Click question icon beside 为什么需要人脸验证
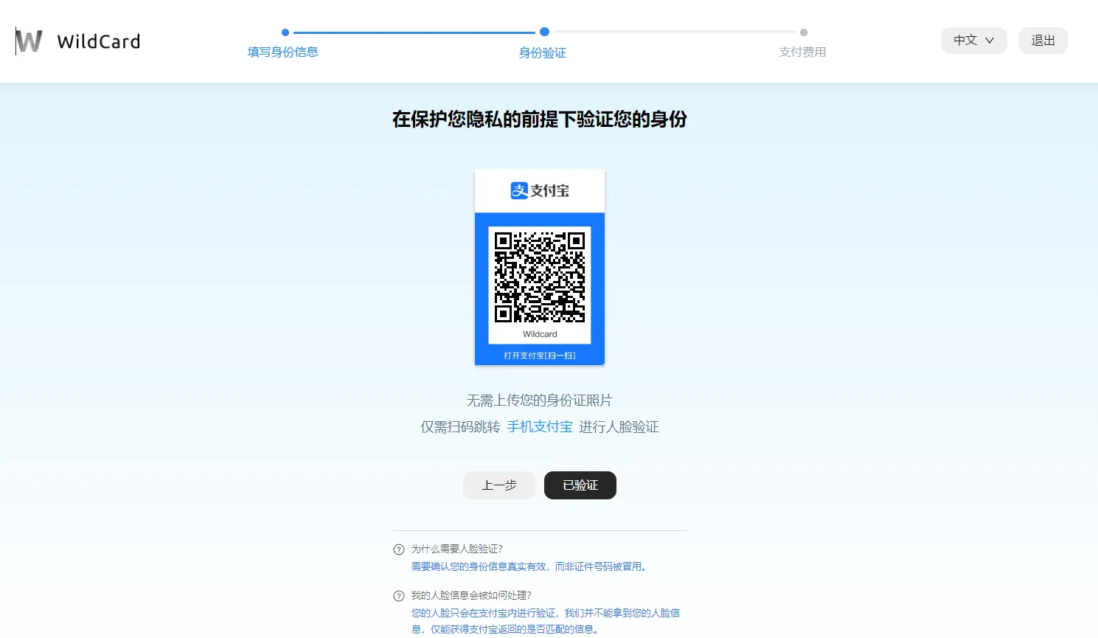Image resolution: width=1098 pixels, height=638 pixels. coord(399,549)
